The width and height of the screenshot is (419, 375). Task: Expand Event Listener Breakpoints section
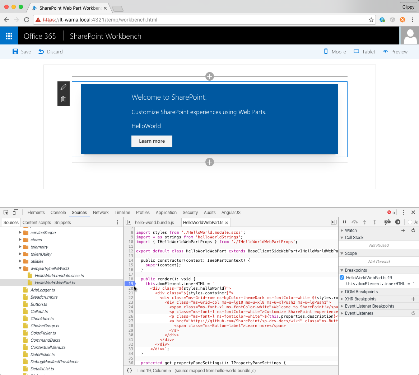coord(342,306)
